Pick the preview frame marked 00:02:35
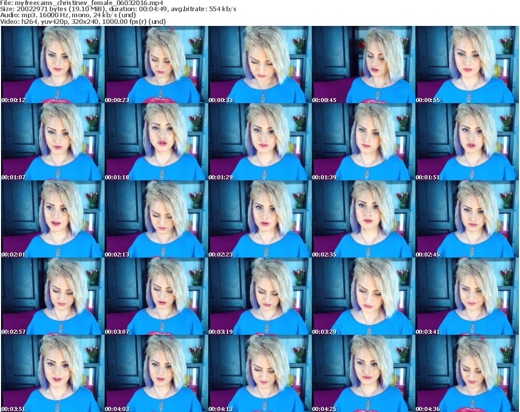Viewport: 520px width, 412px height. click(363, 219)
